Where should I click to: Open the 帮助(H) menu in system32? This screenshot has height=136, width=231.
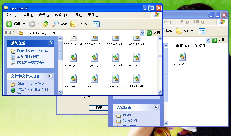(94, 15)
